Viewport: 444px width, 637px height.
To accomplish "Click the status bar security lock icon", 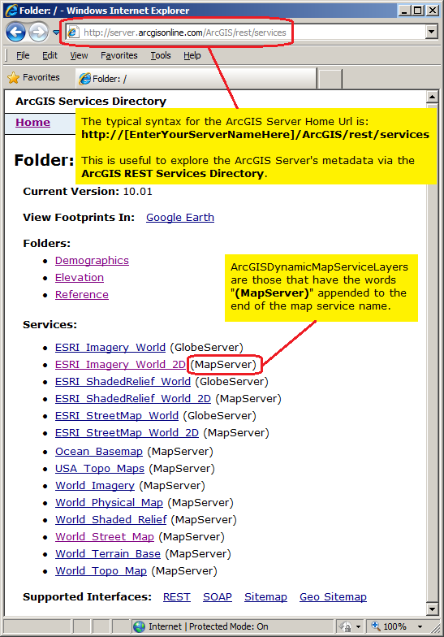I will pyautogui.click(x=346, y=626).
